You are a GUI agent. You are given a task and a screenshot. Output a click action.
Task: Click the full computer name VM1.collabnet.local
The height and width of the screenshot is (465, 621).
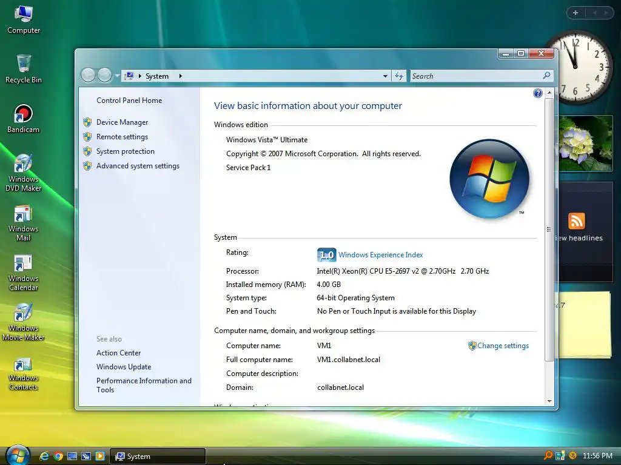349,360
